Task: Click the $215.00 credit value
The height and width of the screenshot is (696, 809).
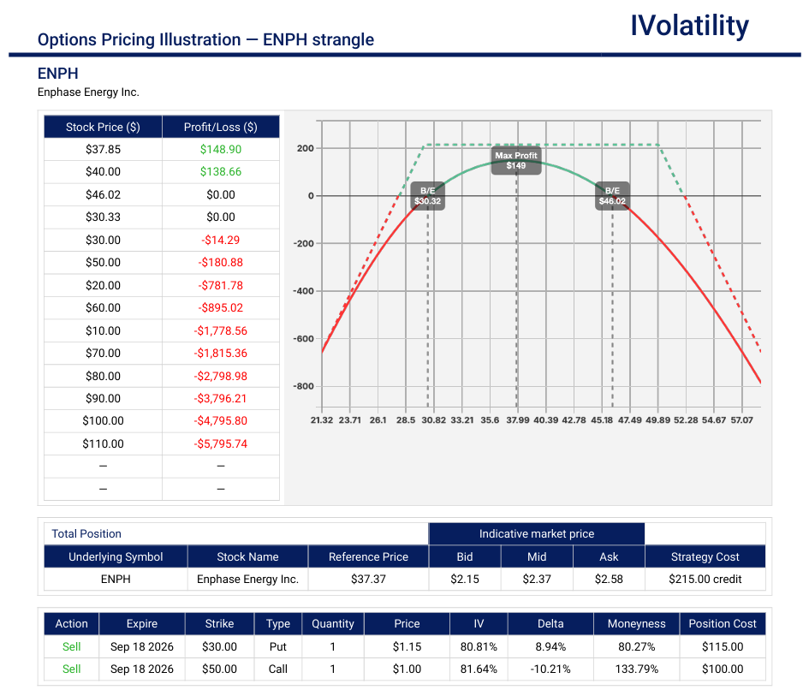Action: (705, 580)
